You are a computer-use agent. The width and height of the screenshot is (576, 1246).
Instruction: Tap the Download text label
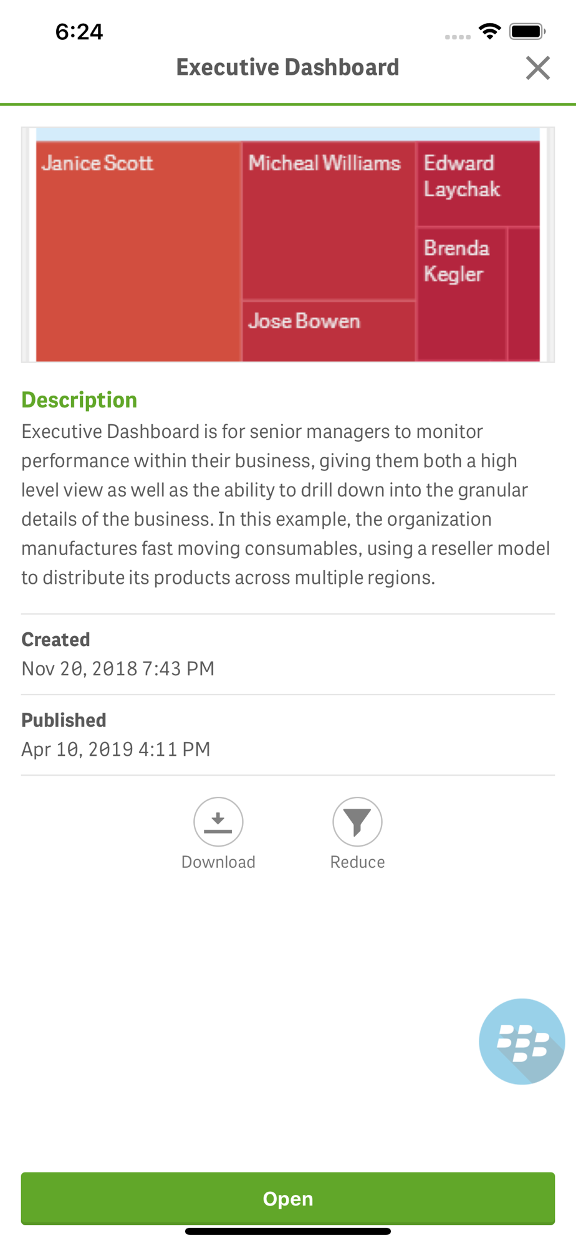click(x=218, y=862)
